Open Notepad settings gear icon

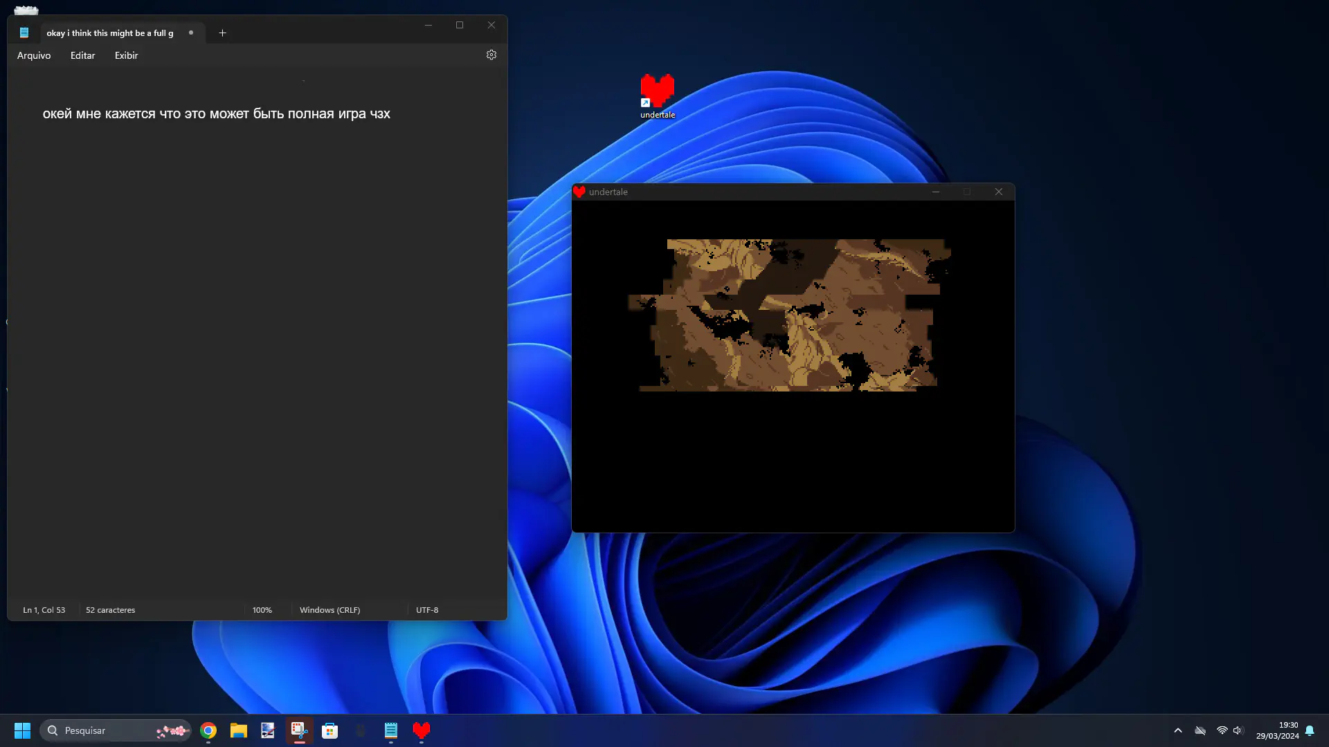[491, 55]
